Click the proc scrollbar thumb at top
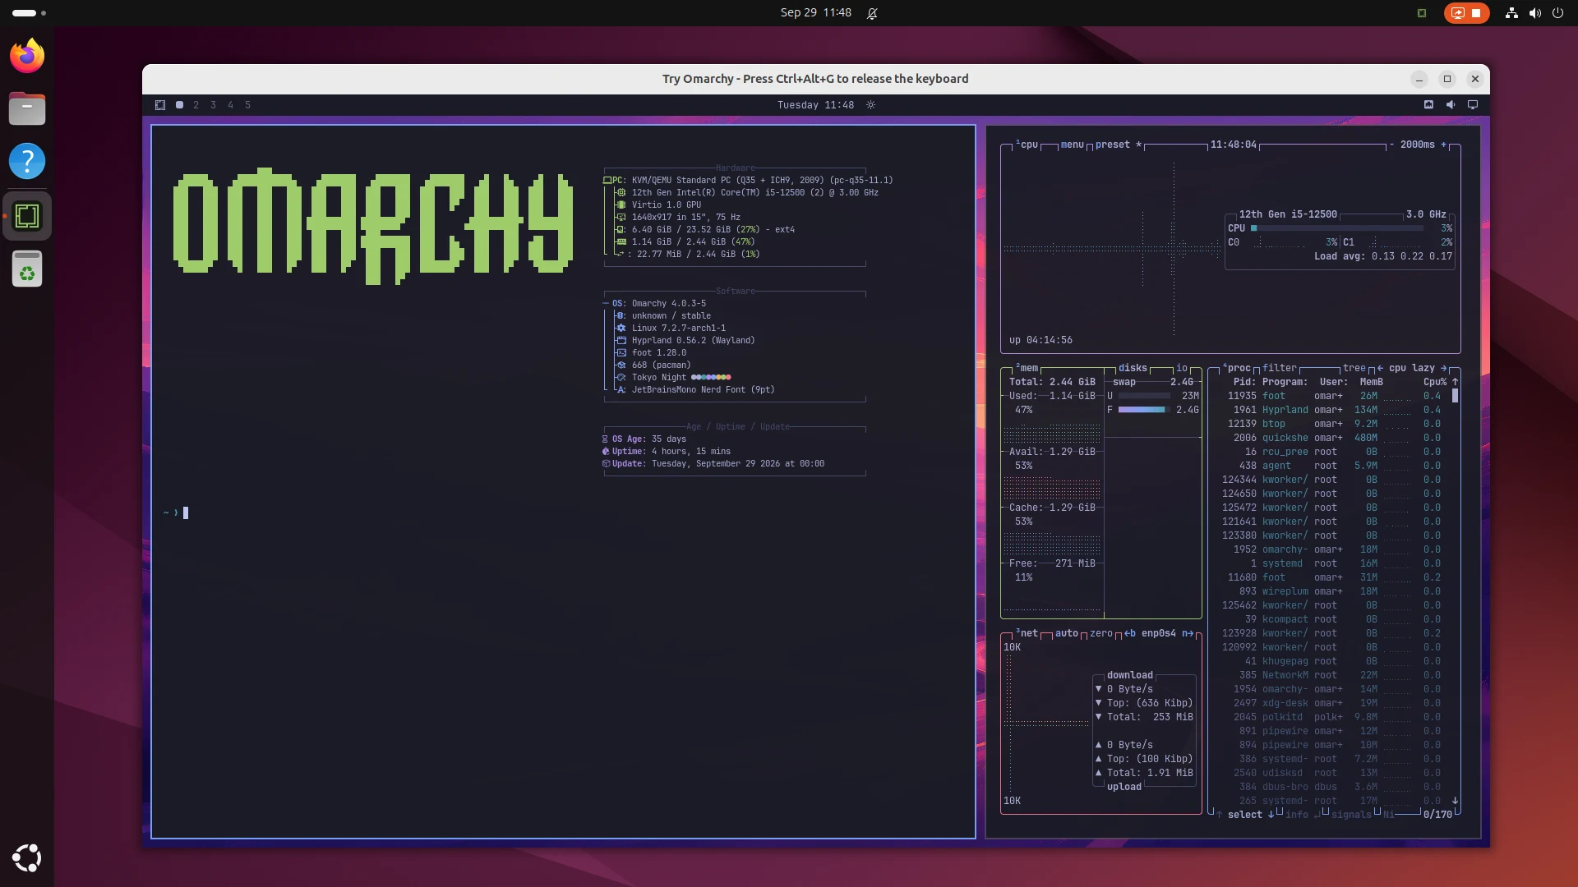1578x887 pixels. click(x=1455, y=396)
